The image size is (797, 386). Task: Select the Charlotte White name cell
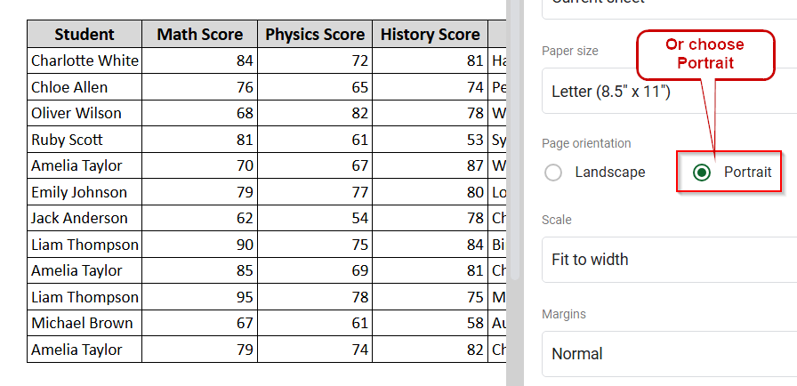[x=85, y=61]
